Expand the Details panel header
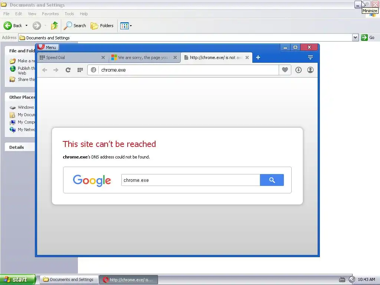This screenshot has width=380, height=285. point(20,147)
